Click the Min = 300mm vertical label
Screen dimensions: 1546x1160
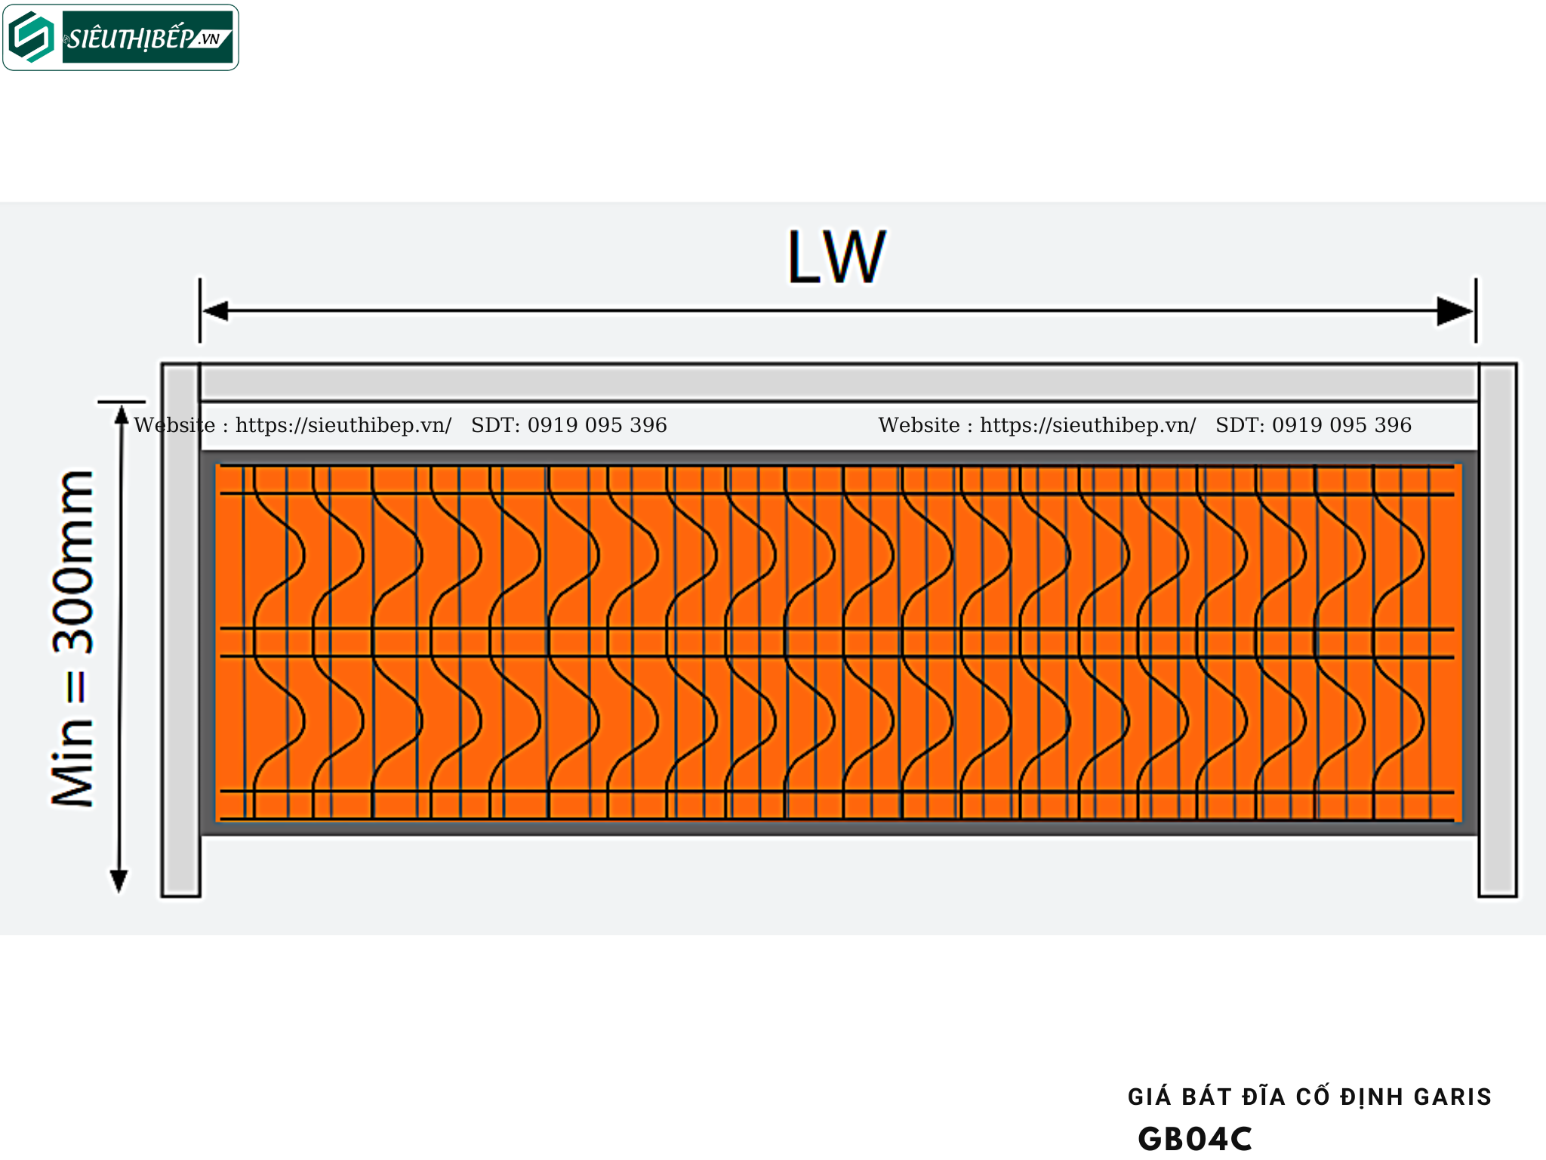pyautogui.click(x=73, y=639)
